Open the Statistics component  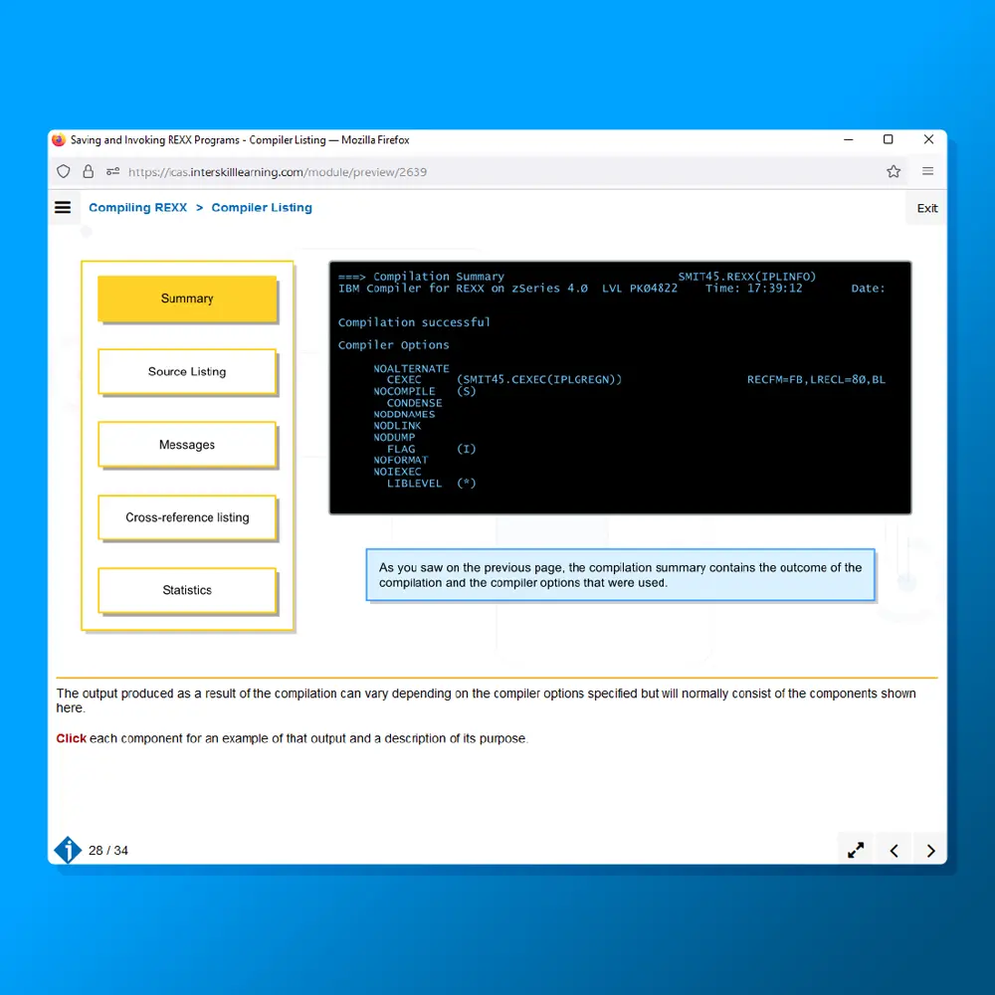pyautogui.click(x=187, y=590)
